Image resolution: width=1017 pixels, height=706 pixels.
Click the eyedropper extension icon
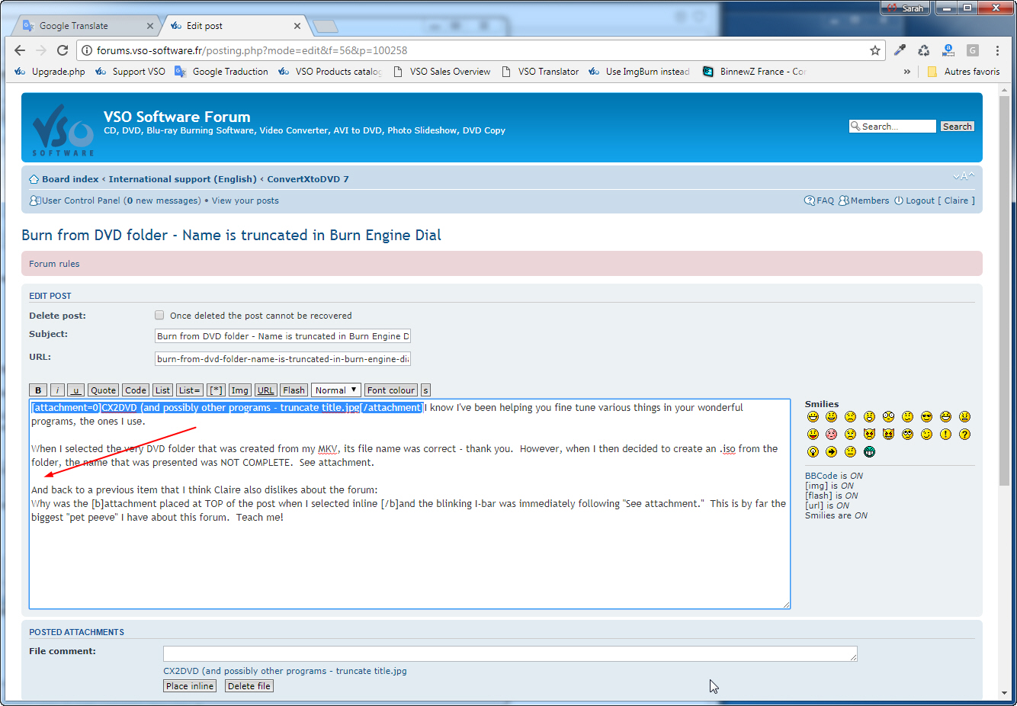pos(900,50)
